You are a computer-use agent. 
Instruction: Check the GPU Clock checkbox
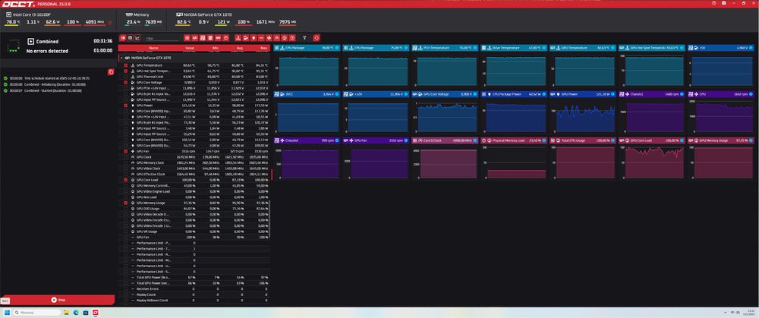click(126, 157)
